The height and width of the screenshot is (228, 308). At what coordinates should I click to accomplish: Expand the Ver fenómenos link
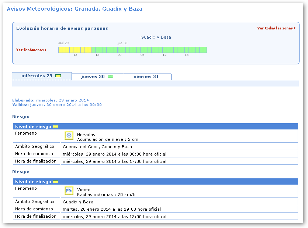[30, 50]
